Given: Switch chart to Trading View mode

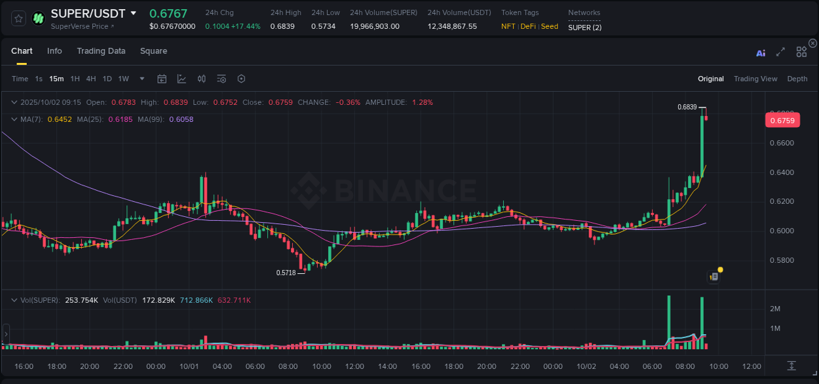Looking at the screenshot, I should [755, 79].
